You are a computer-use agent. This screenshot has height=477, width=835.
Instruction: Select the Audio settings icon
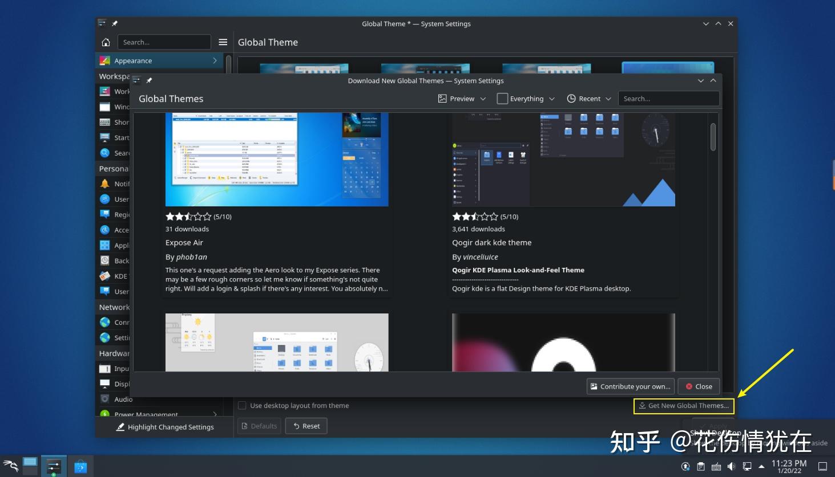pos(104,399)
